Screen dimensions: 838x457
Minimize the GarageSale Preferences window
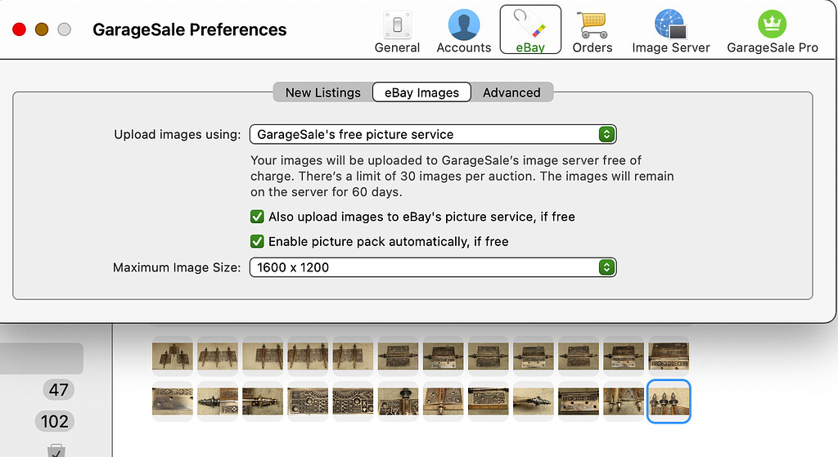pyautogui.click(x=42, y=29)
